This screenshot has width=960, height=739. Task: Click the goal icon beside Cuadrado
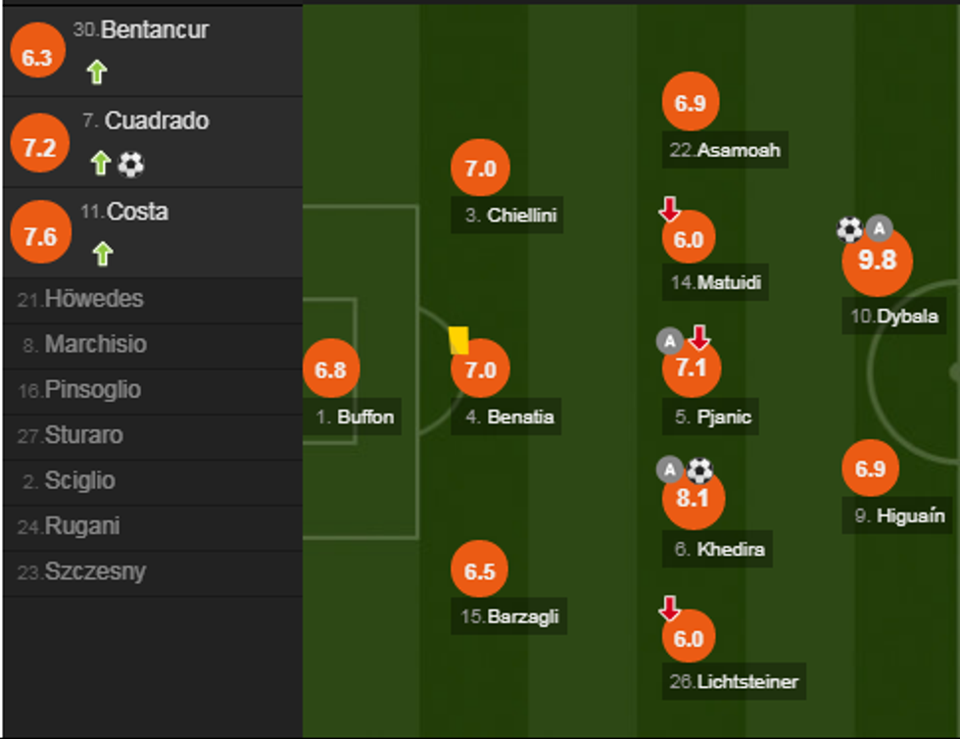[130, 164]
